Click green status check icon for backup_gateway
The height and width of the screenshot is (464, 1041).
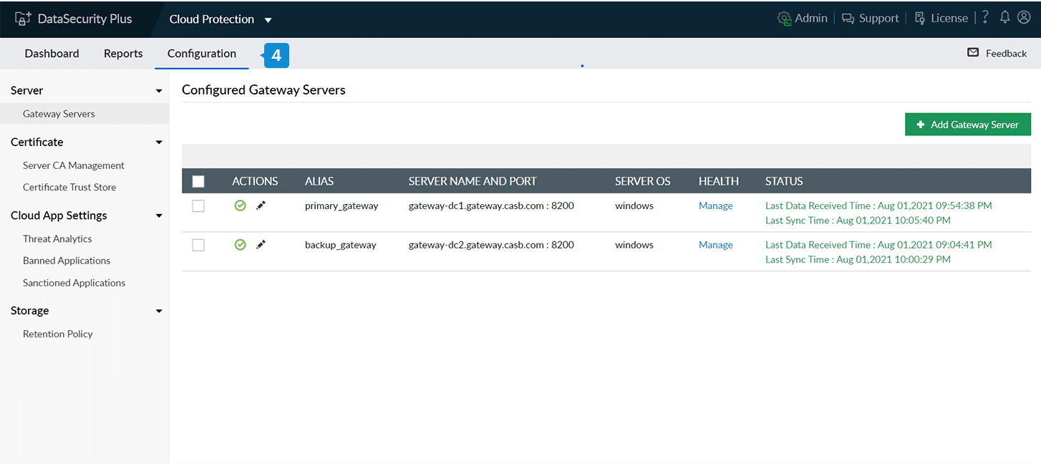241,245
